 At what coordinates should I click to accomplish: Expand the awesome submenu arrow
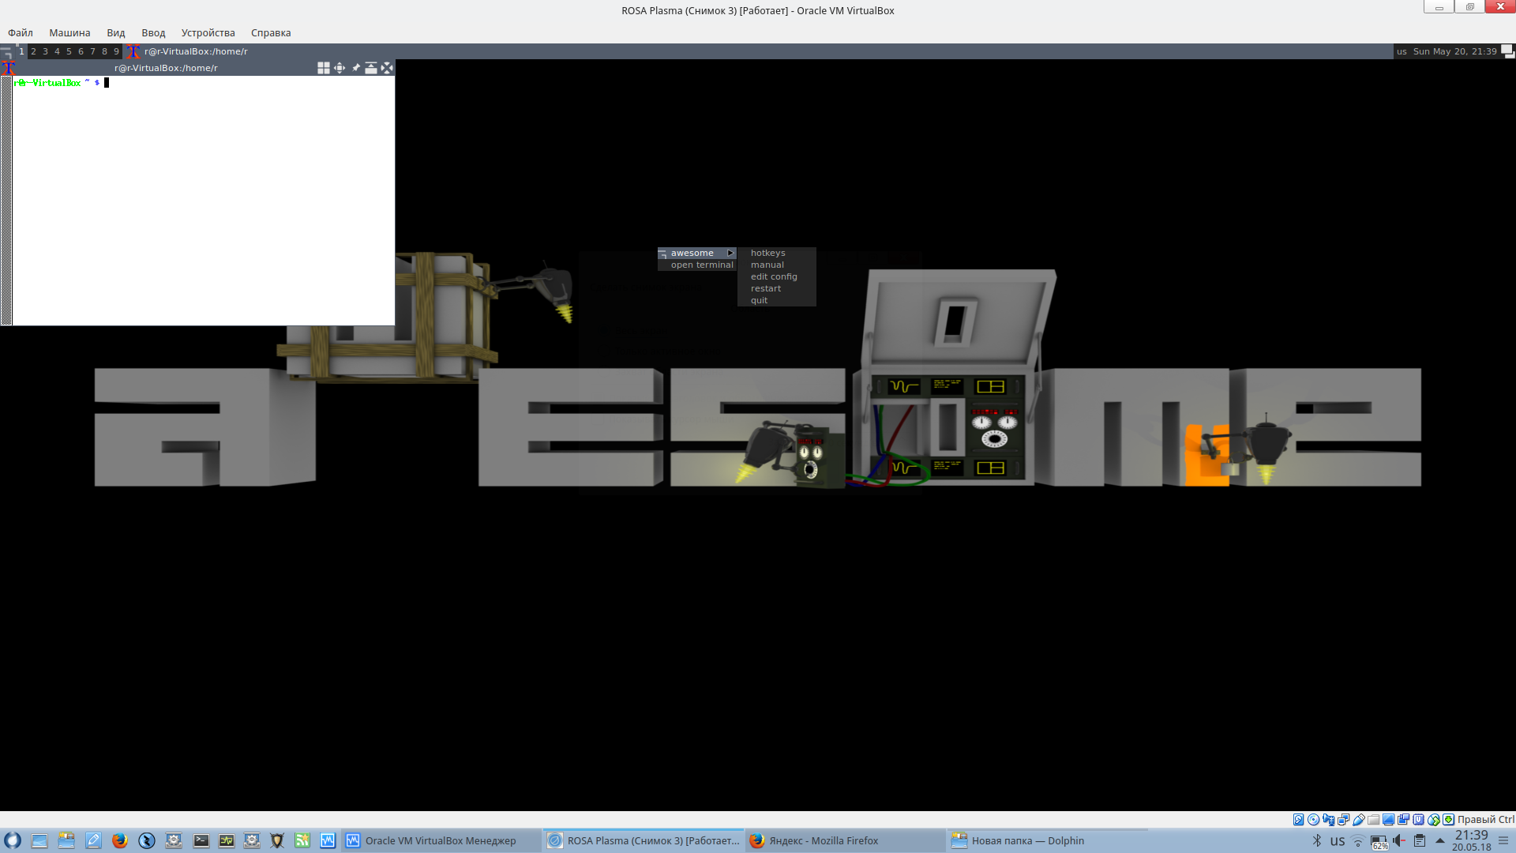pyautogui.click(x=730, y=253)
